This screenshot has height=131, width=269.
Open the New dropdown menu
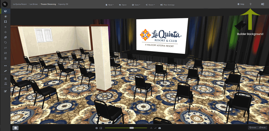coord(110,5)
